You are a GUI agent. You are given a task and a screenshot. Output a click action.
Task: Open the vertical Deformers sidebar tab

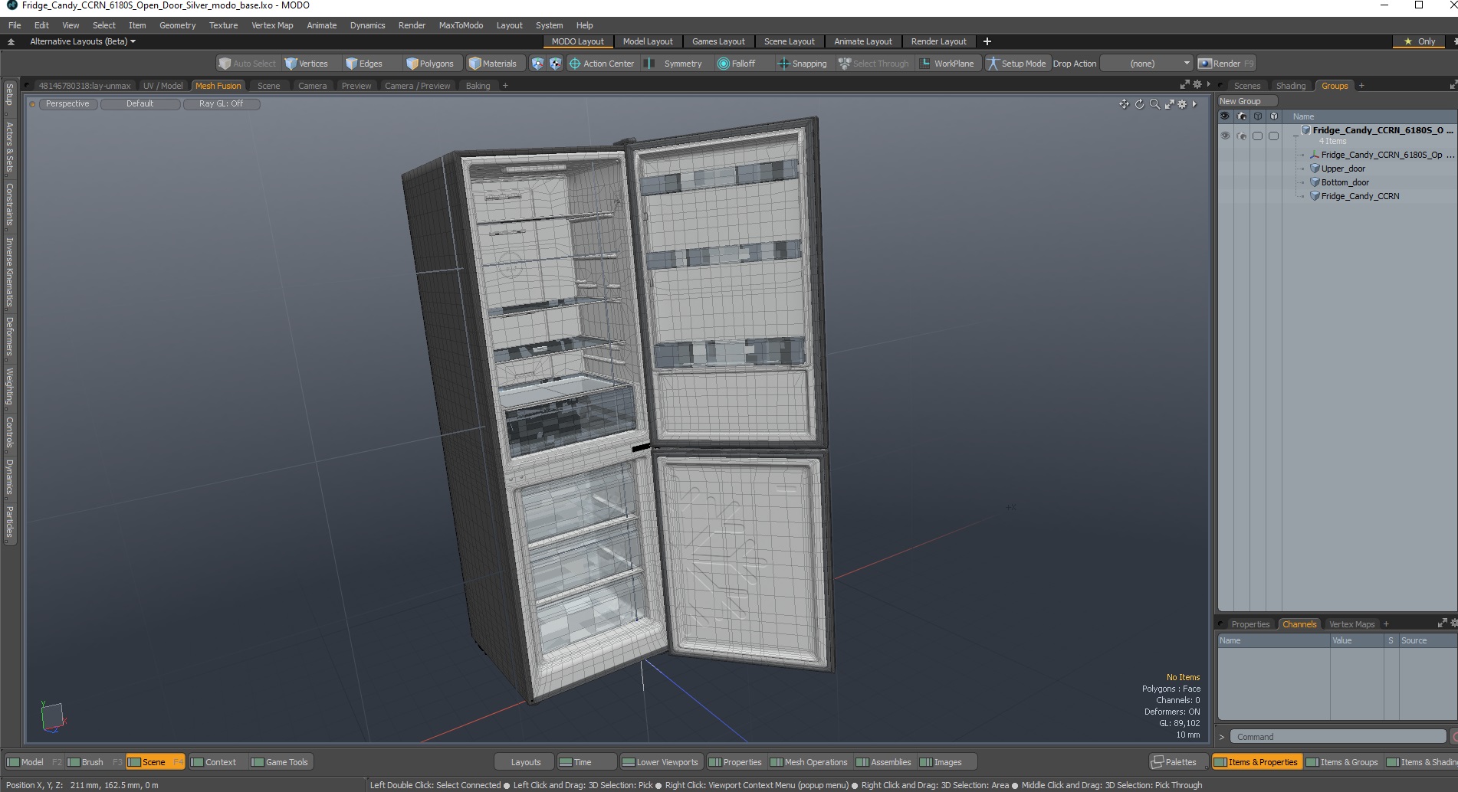[10, 336]
